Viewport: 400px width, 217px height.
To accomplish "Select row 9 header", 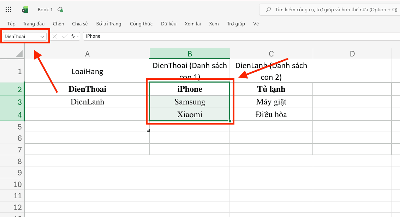I will 12,173.
